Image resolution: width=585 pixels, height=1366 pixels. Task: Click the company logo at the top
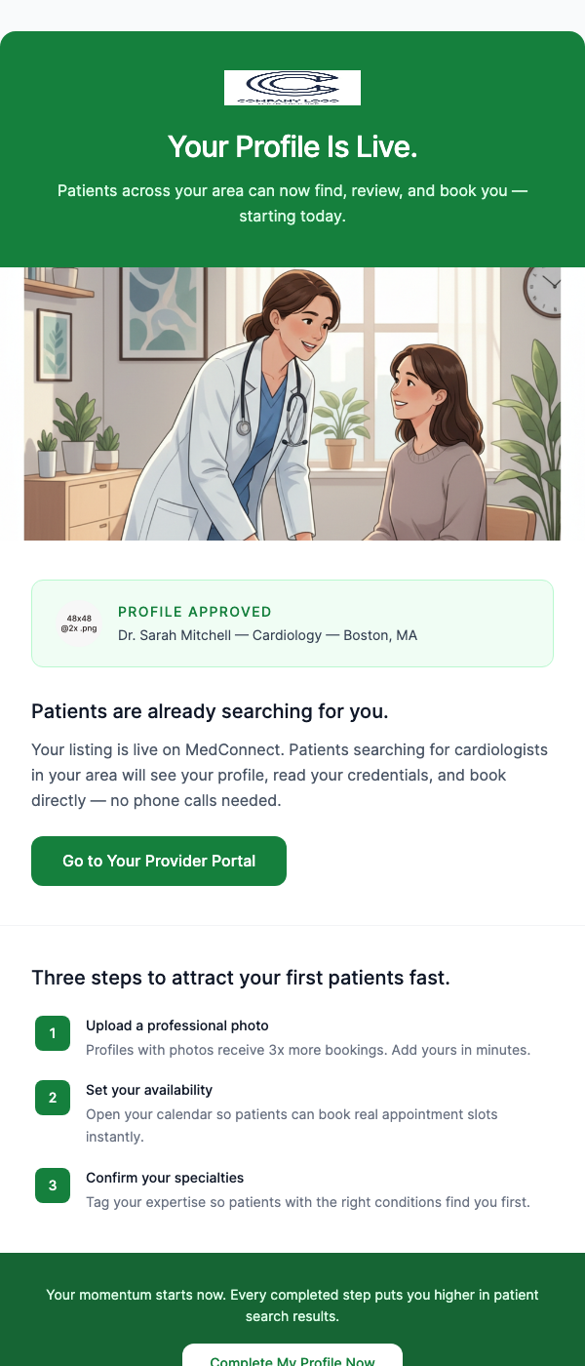292,87
